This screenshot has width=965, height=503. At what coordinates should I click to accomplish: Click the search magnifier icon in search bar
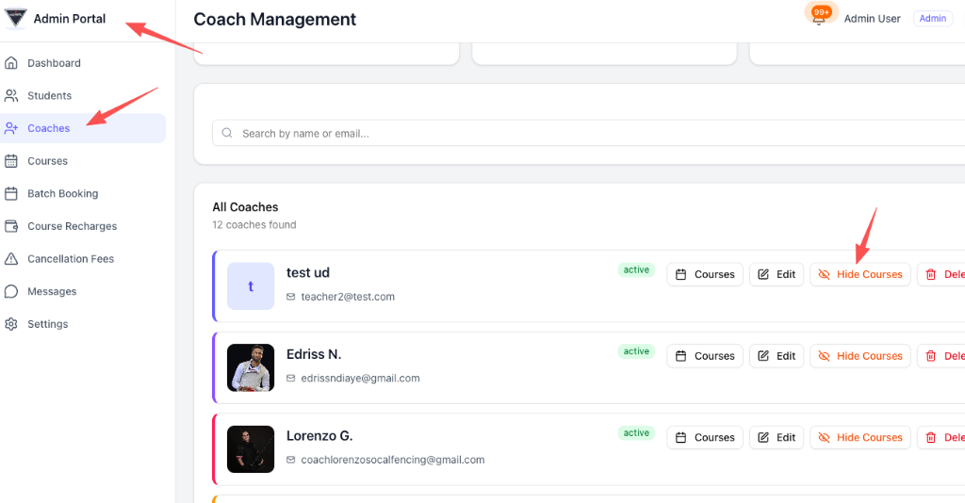click(x=227, y=134)
